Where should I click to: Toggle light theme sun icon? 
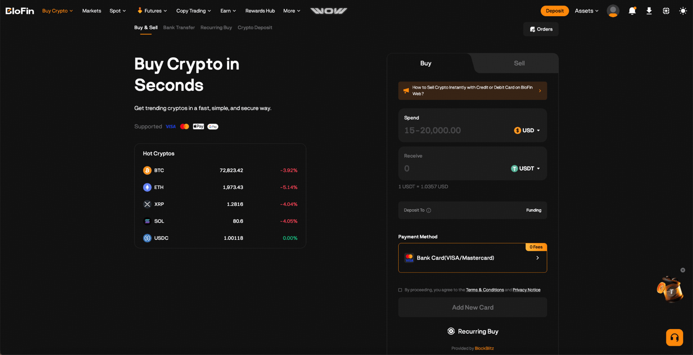[x=683, y=11]
